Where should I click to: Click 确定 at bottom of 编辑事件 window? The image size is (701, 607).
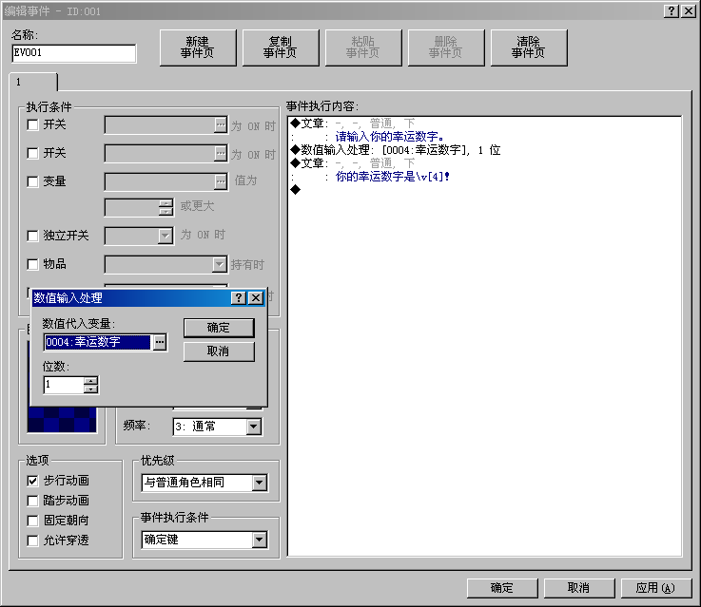pos(502,588)
